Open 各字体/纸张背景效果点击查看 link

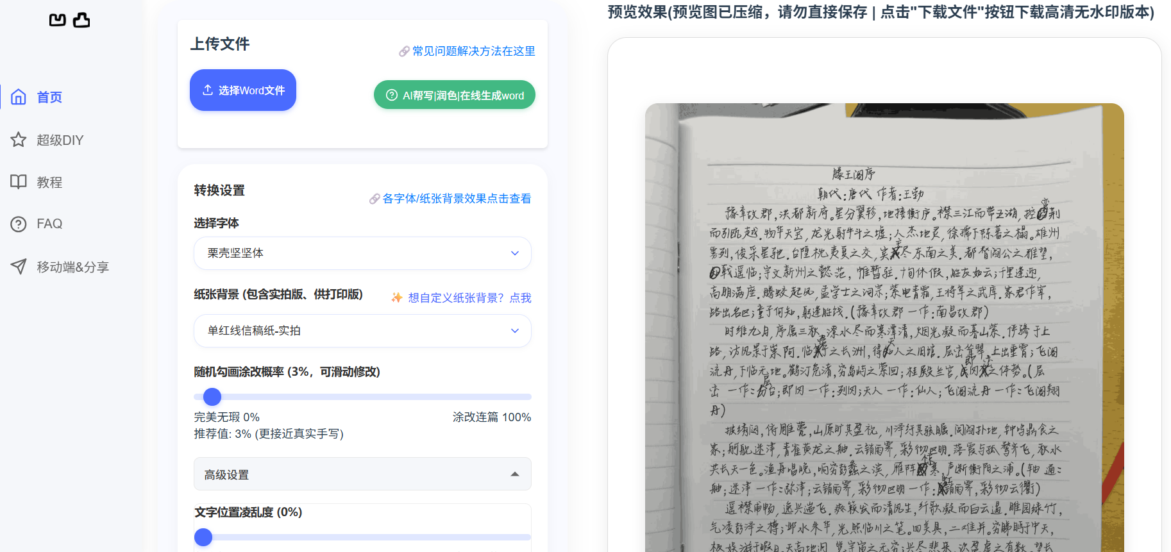coord(457,199)
